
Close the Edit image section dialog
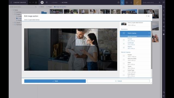pyautogui.click(x=149, y=16)
